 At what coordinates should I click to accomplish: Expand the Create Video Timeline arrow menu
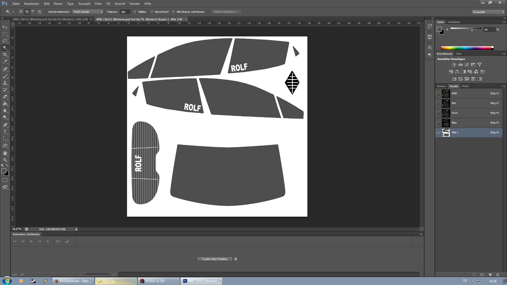point(236,259)
